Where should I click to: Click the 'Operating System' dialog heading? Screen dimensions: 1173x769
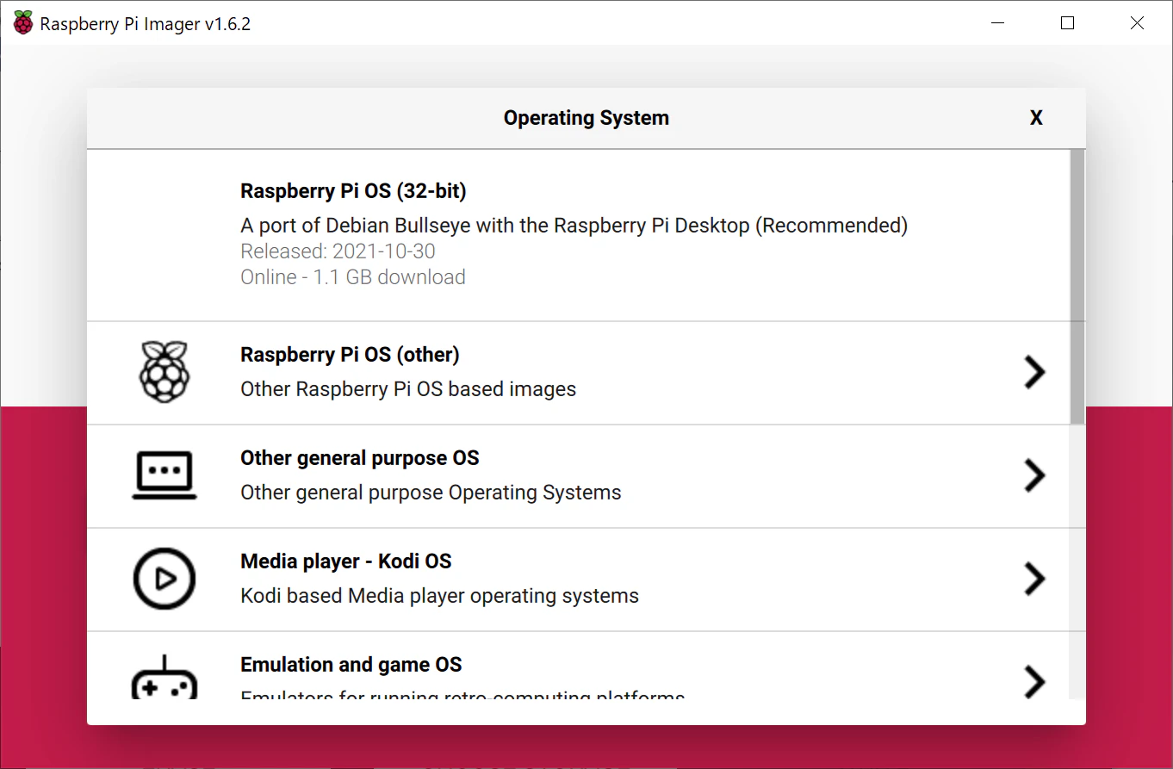pyautogui.click(x=586, y=118)
